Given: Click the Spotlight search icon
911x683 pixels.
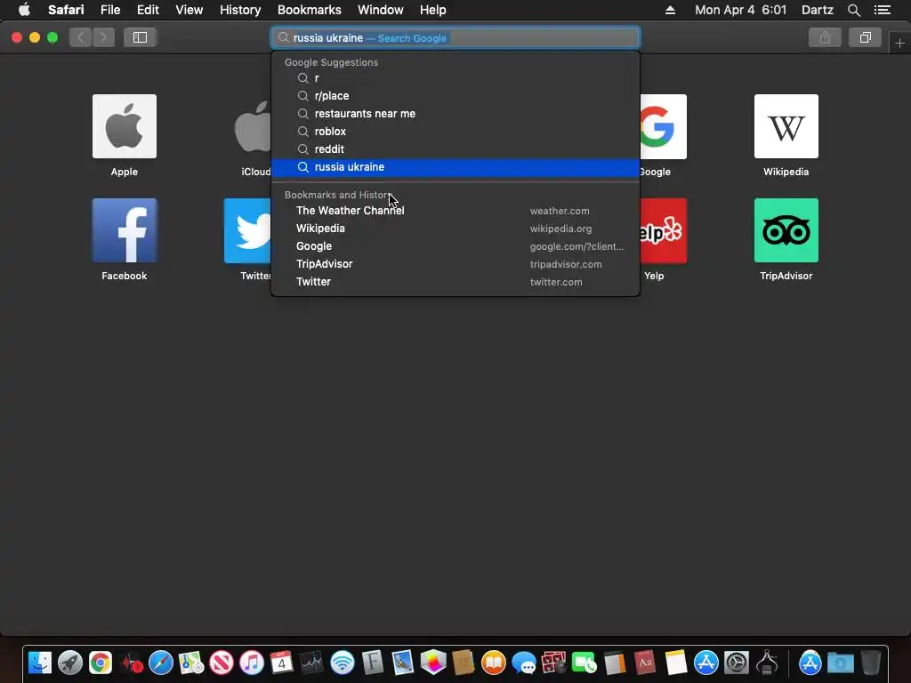Looking at the screenshot, I should click(x=853, y=10).
